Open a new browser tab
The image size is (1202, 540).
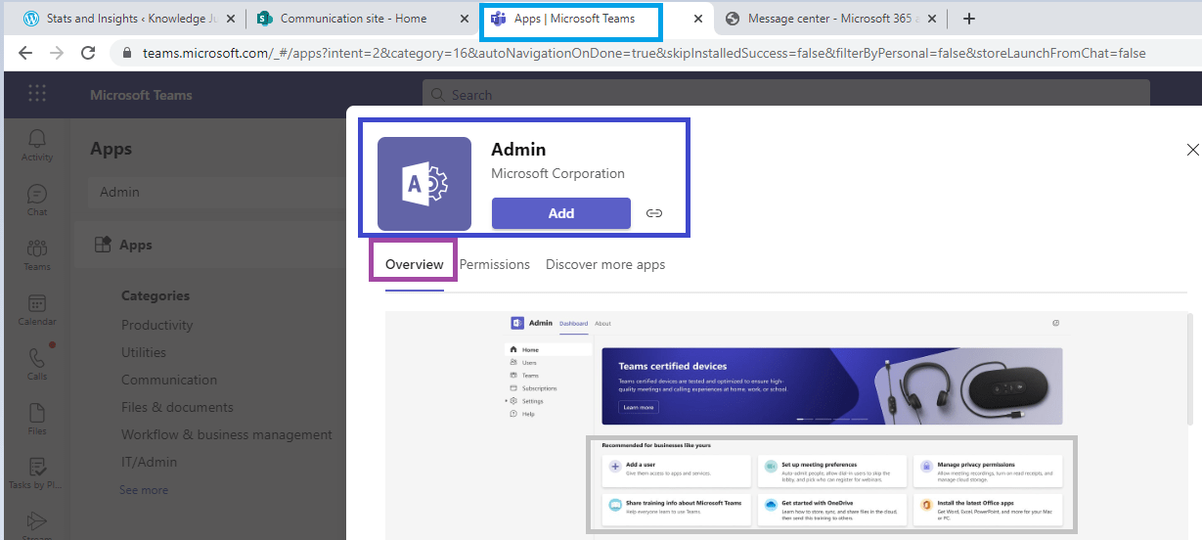(969, 19)
